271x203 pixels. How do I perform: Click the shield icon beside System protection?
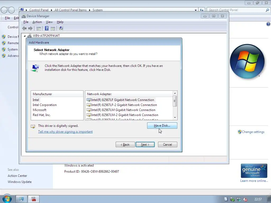pos(4,49)
